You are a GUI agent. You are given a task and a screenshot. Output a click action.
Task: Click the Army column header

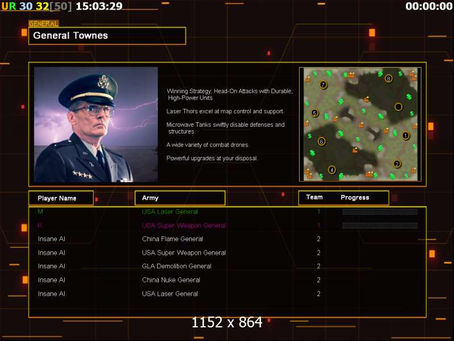180,198
